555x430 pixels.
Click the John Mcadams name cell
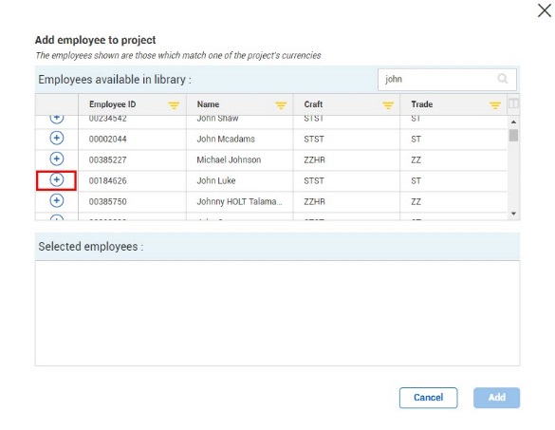click(x=240, y=140)
